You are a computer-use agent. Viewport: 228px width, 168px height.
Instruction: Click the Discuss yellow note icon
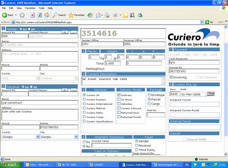click(x=125, y=15)
